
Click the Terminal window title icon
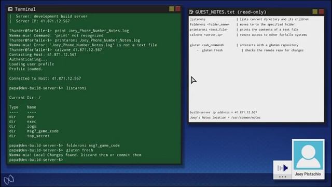[10, 9]
